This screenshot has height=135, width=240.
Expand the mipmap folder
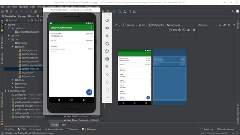click(12, 84)
